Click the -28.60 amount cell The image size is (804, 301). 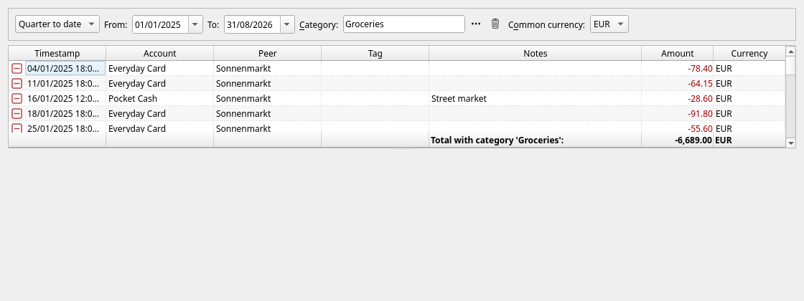pos(678,98)
